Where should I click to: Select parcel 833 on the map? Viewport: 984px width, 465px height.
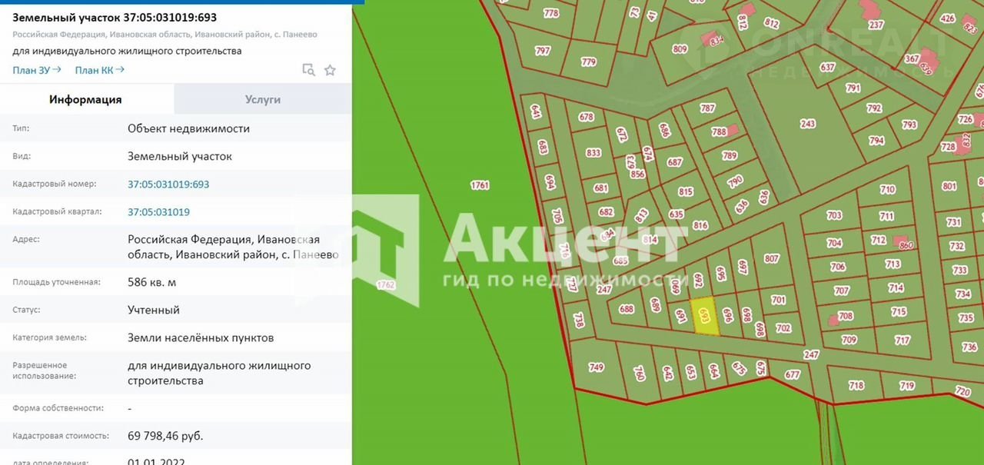pyautogui.click(x=593, y=153)
